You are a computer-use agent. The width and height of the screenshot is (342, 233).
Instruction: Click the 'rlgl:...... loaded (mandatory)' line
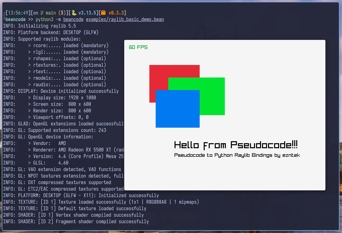click(x=56, y=52)
